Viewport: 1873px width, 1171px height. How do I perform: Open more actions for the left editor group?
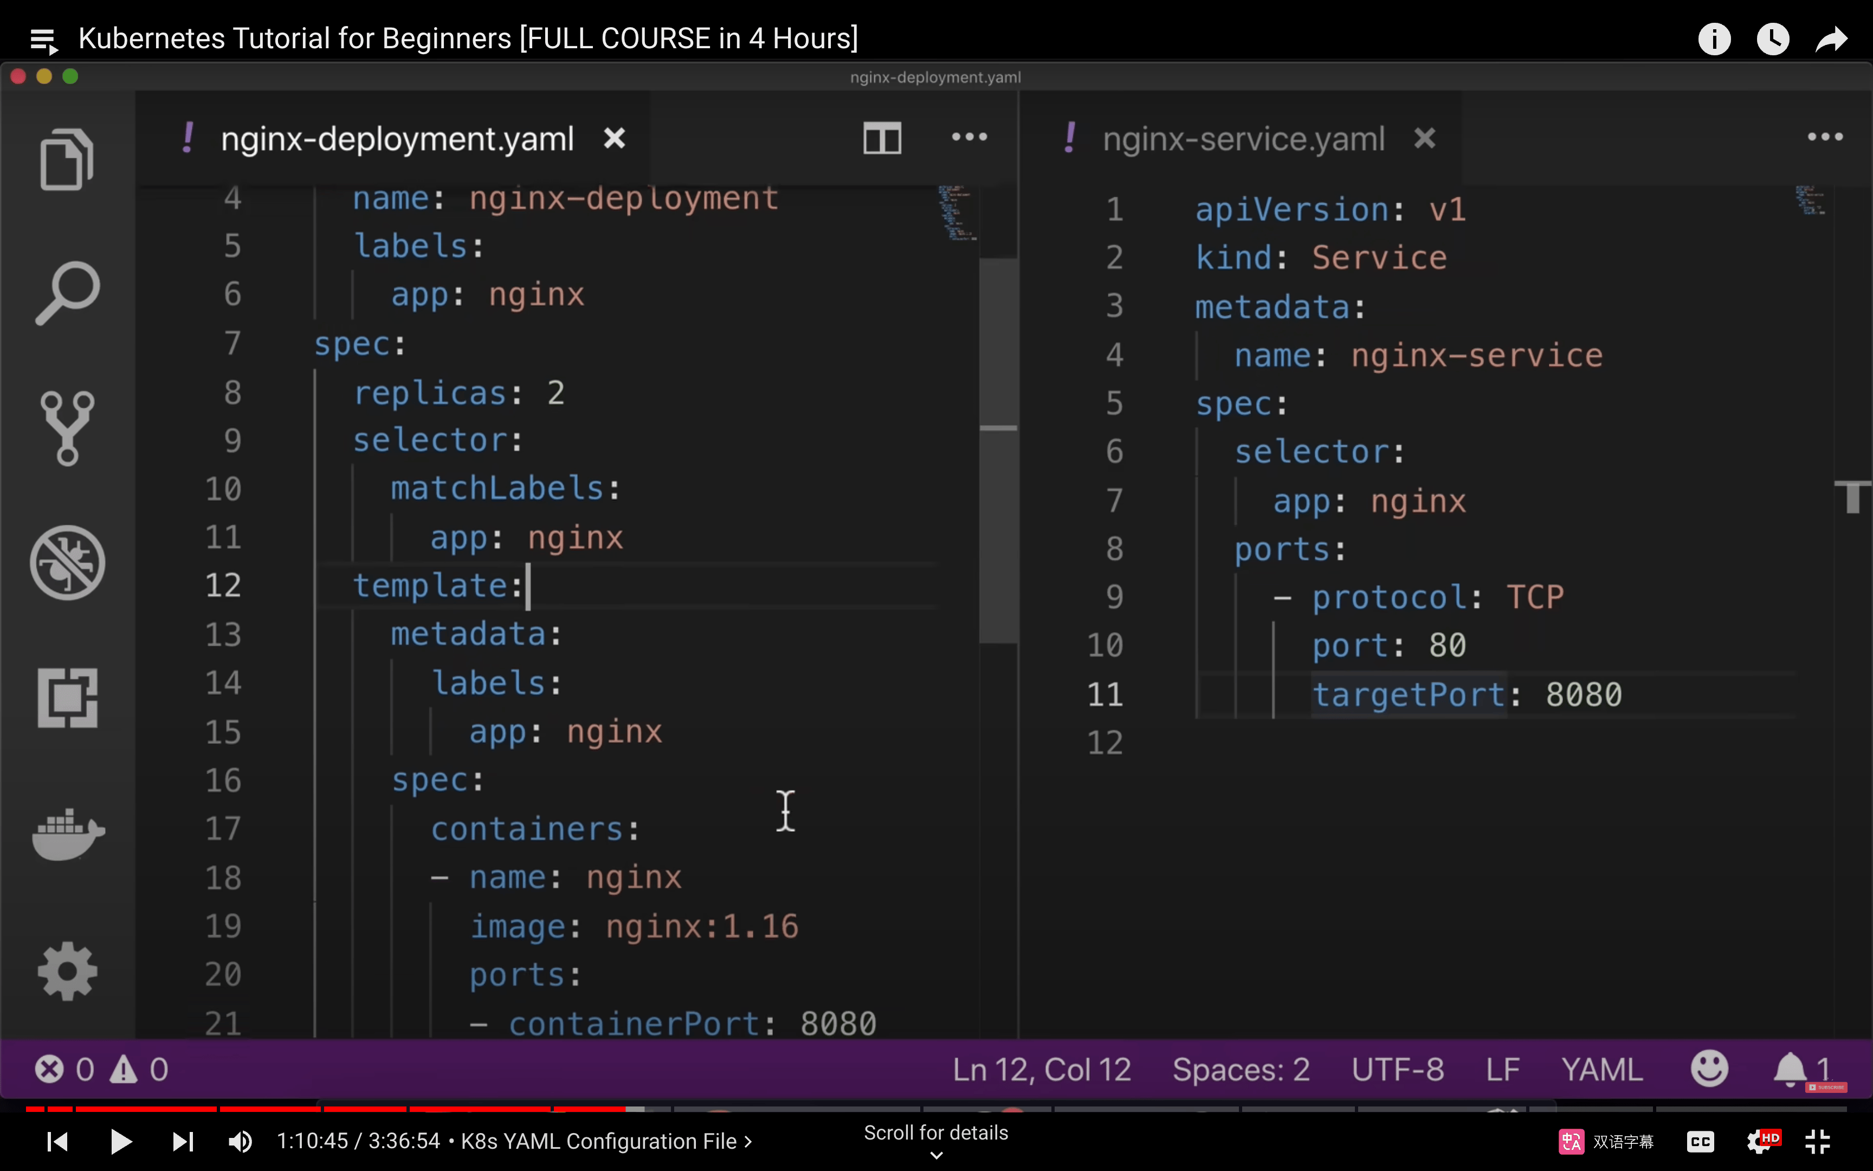pyautogui.click(x=969, y=137)
